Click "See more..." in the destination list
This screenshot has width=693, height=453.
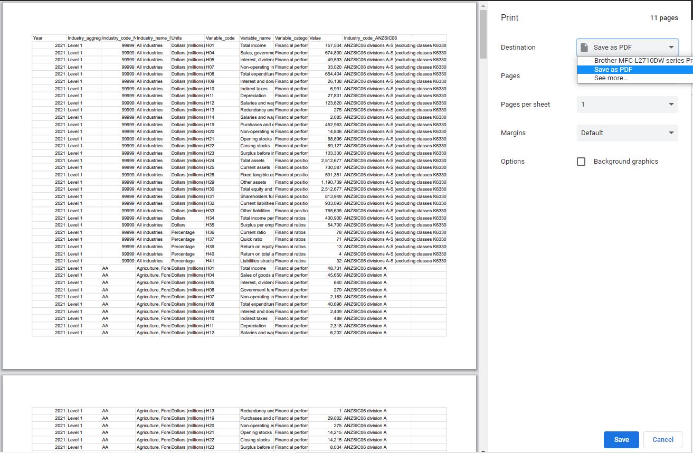(x=611, y=78)
